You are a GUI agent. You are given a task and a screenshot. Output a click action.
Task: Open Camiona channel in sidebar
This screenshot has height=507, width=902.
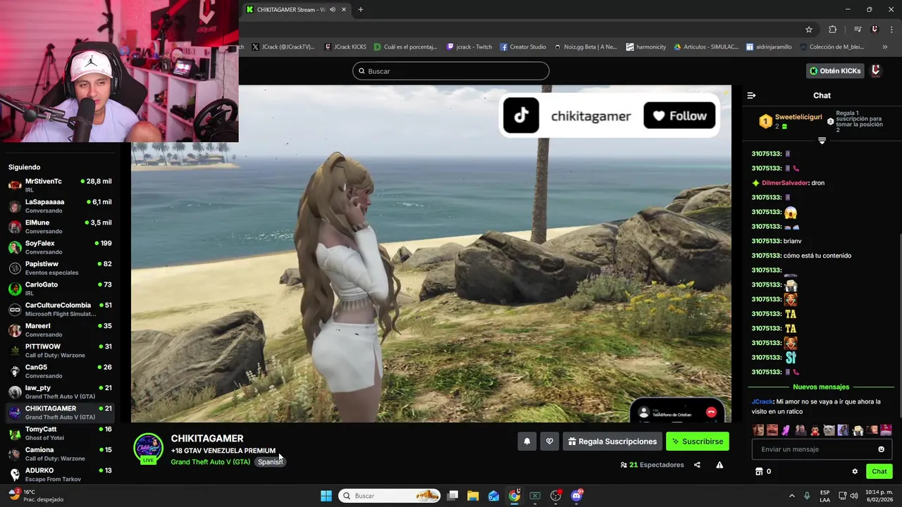(x=61, y=453)
